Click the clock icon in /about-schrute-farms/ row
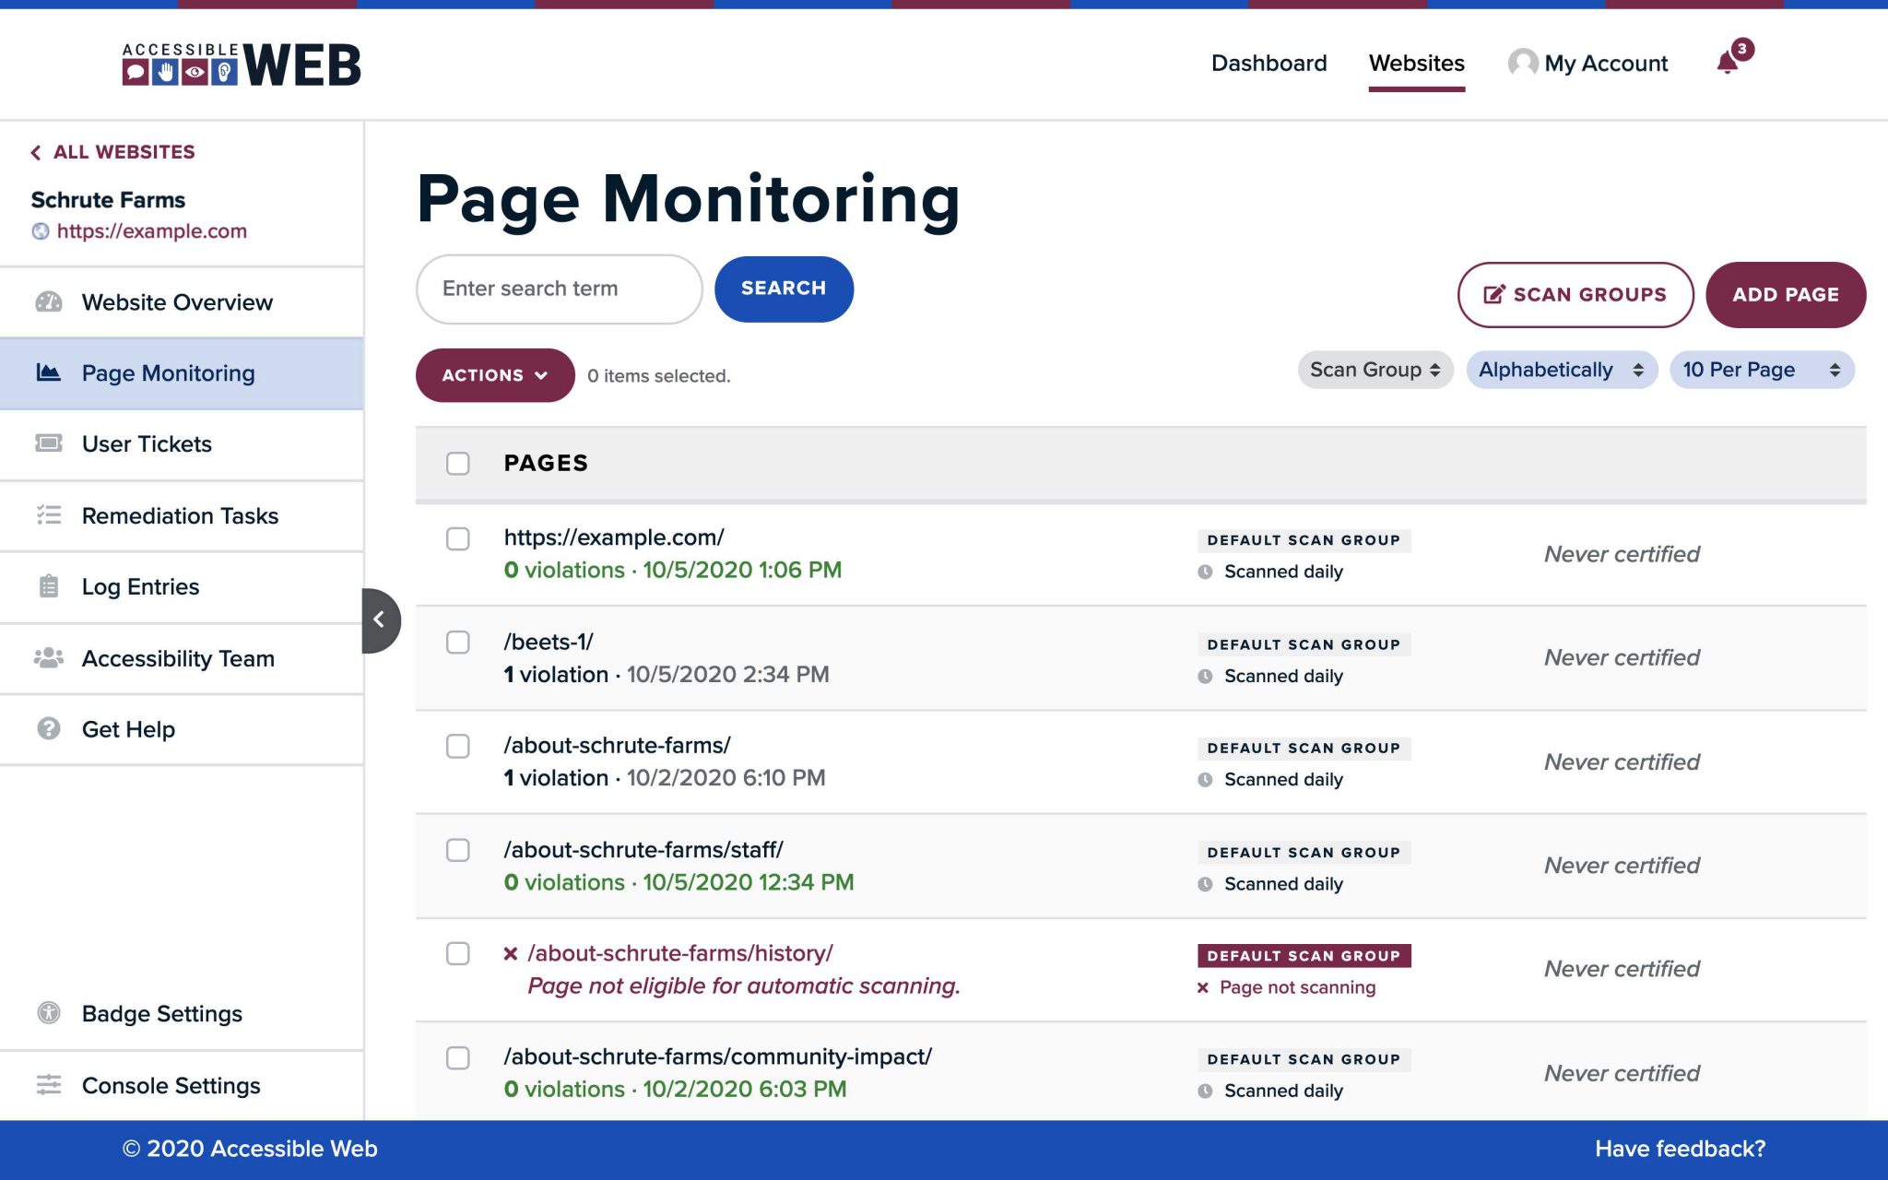This screenshot has width=1888, height=1180. pos(1205,780)
